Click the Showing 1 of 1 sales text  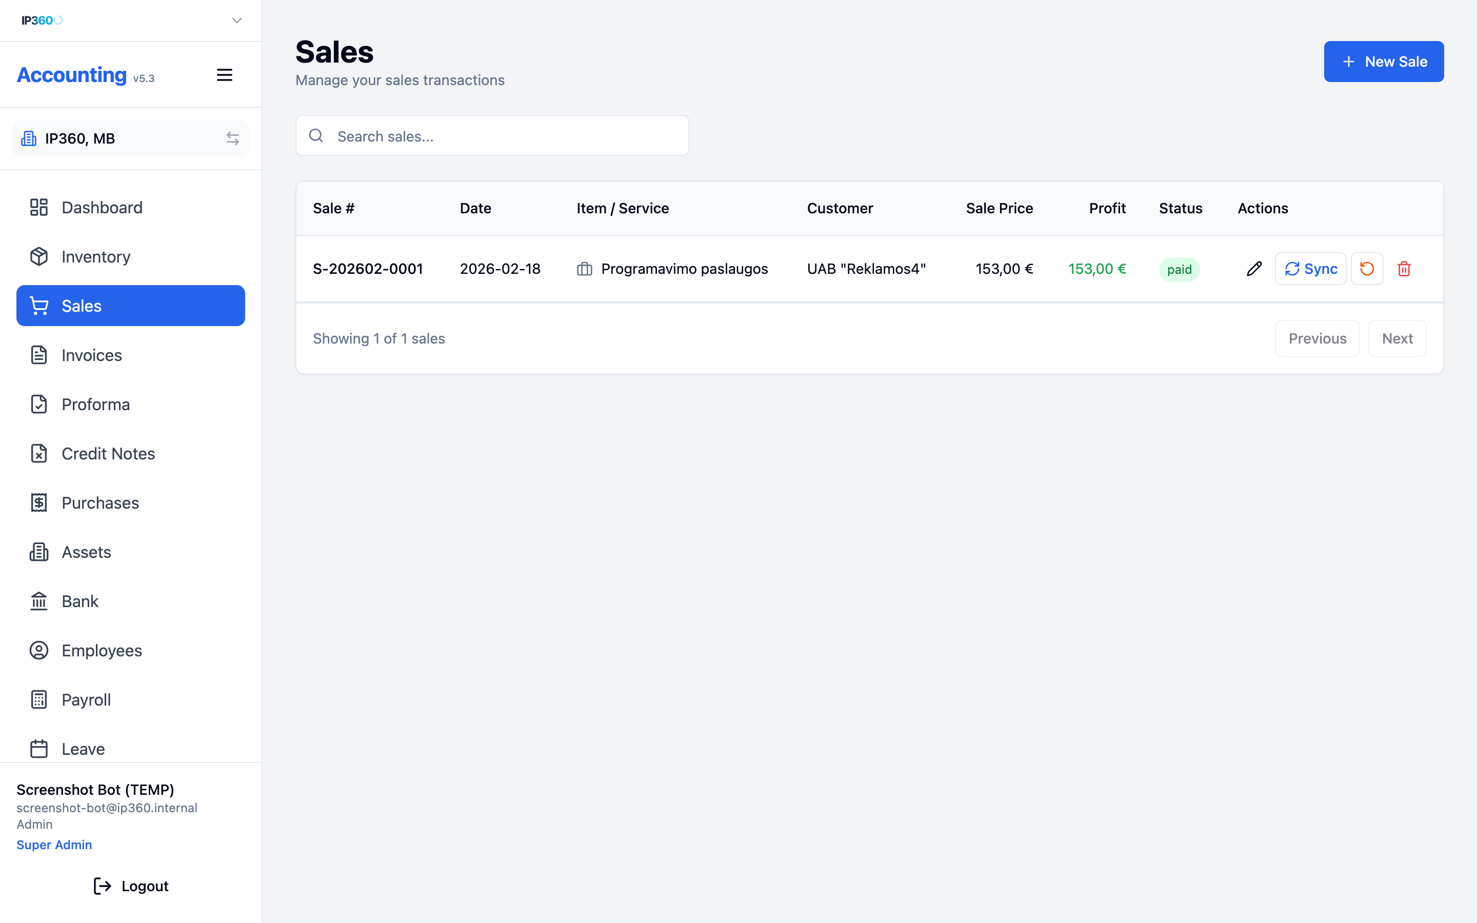pyautogui.click(x=378, y=338)
